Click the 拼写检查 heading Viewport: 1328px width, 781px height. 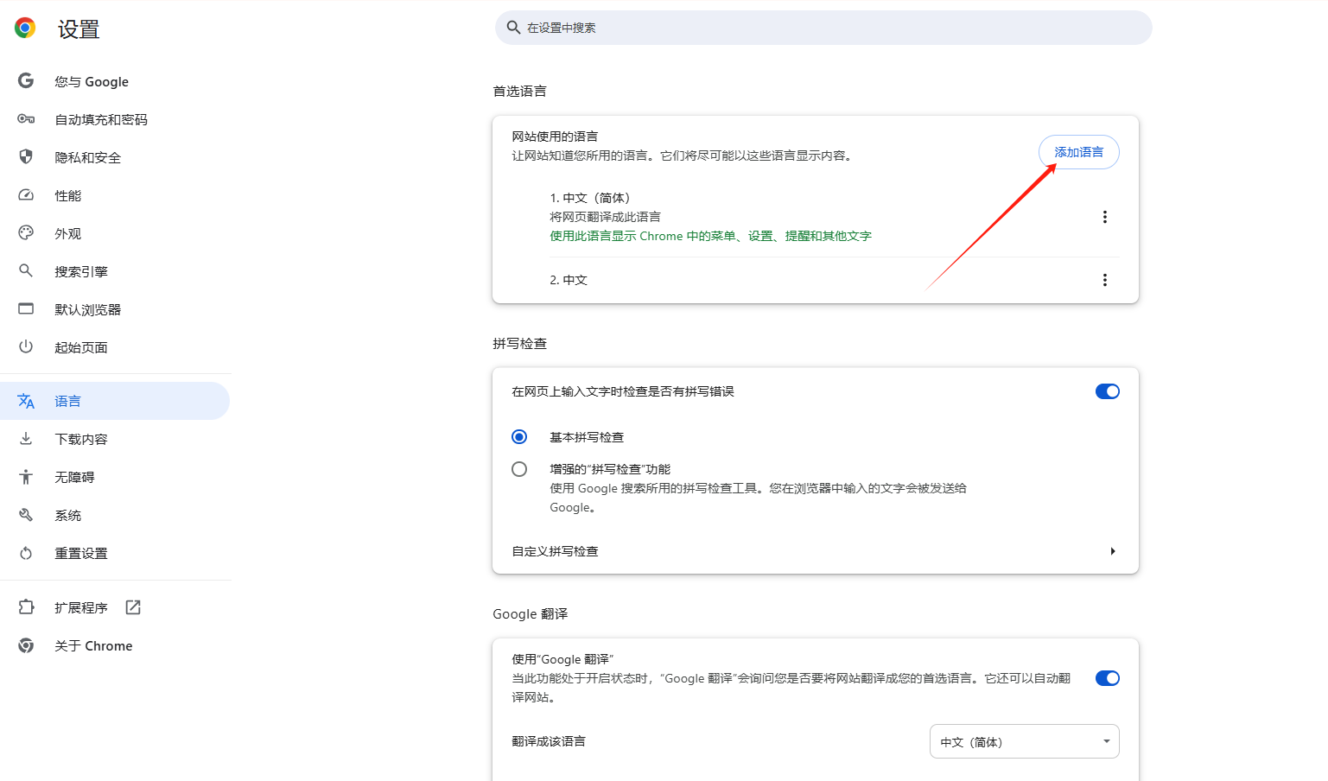click(x=519, y=343)
